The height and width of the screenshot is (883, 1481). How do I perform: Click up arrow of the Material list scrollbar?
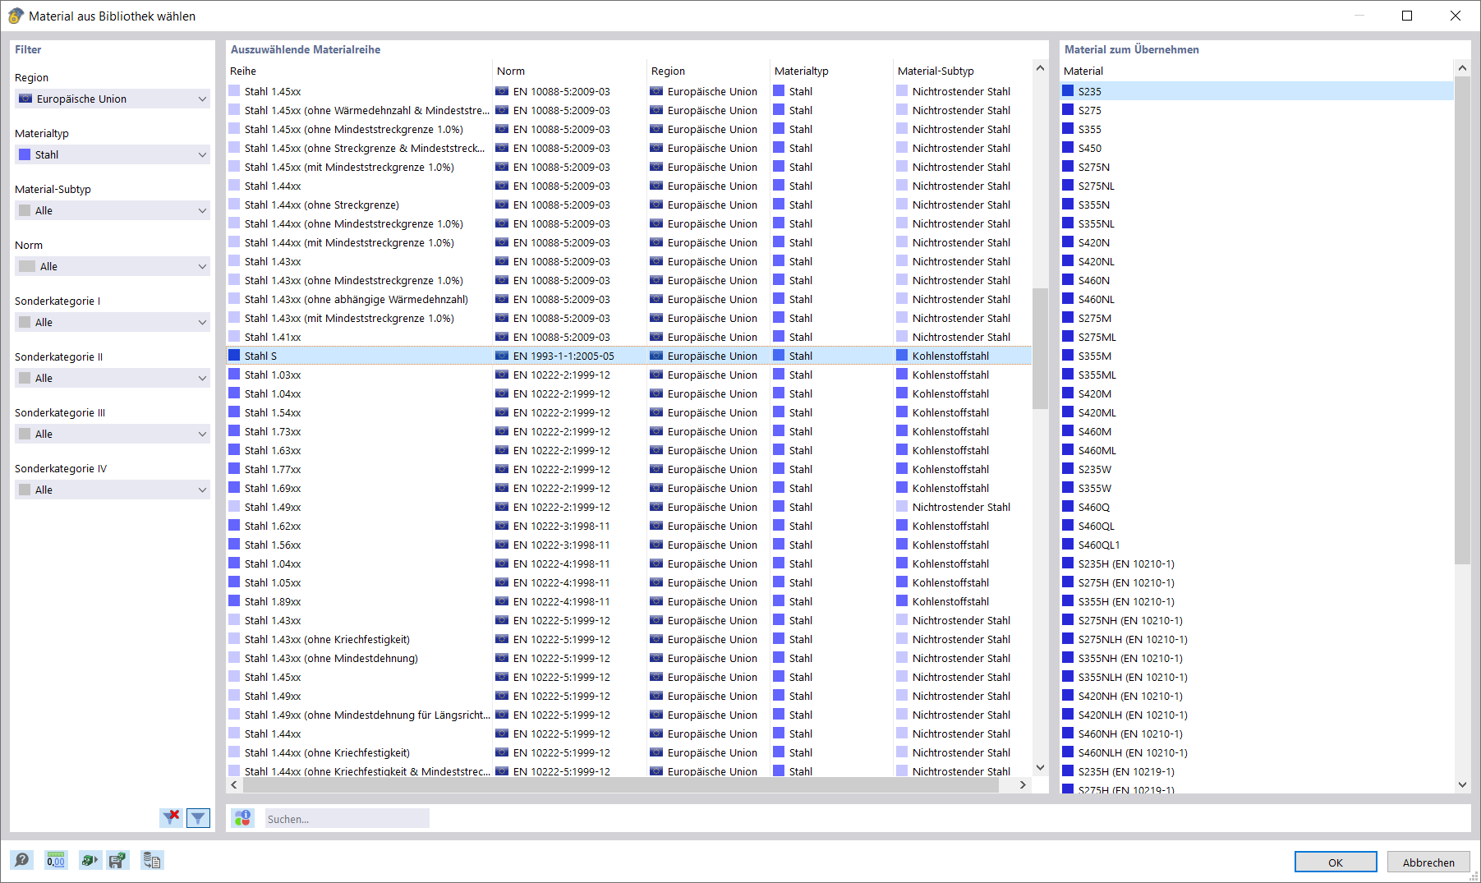point(1462,68)
